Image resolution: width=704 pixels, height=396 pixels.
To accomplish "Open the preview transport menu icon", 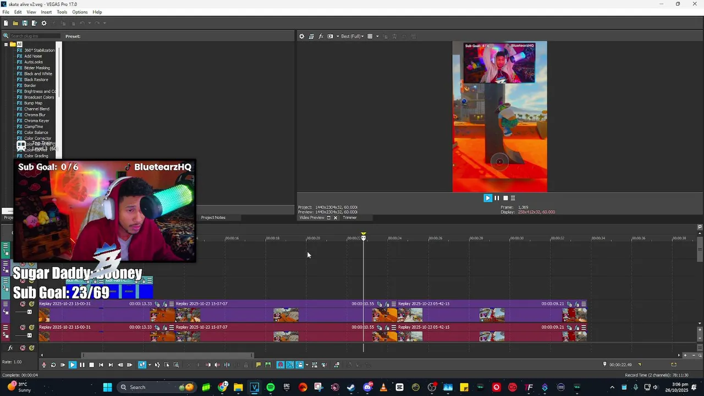I will pyautogui.click(x=513, y=198).
